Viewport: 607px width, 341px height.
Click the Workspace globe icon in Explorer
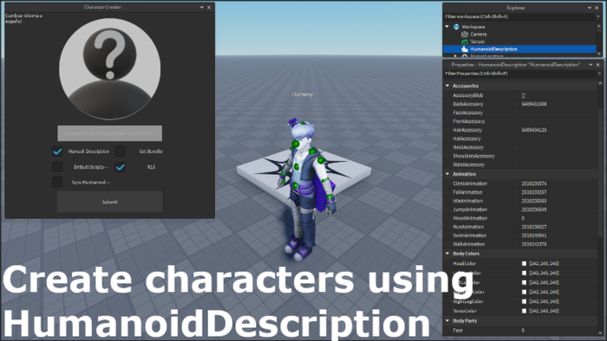click(456, 27)
